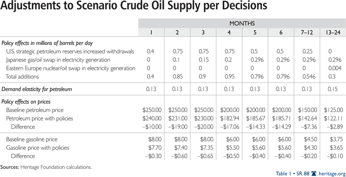Click the 0.15 elasticity value
346x177 pixels.
(x=333, y=89)
